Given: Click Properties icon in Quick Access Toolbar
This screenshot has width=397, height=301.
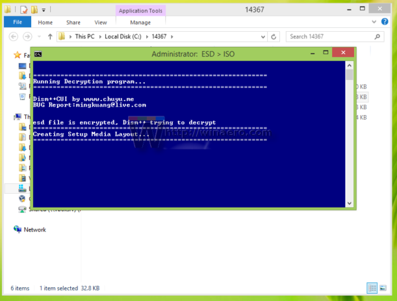Looking at the screenshot, I should 24,10.
